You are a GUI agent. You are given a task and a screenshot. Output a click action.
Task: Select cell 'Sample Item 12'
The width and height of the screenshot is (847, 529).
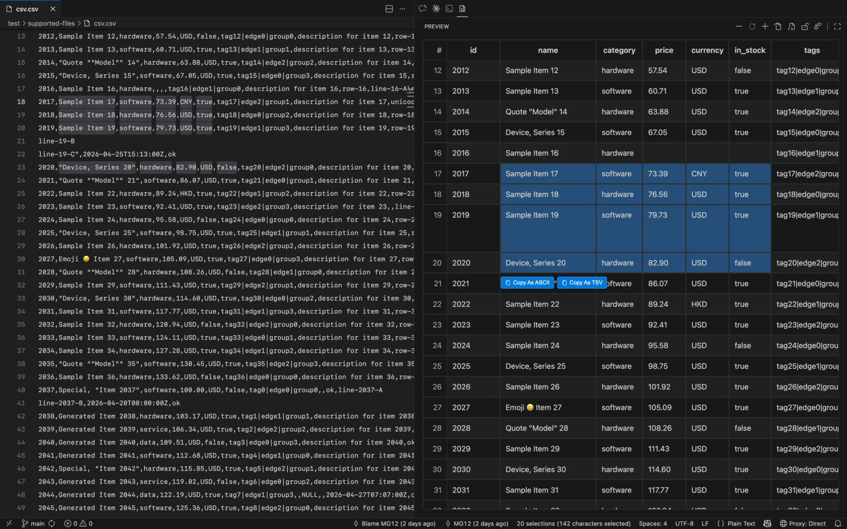[548, 71]
